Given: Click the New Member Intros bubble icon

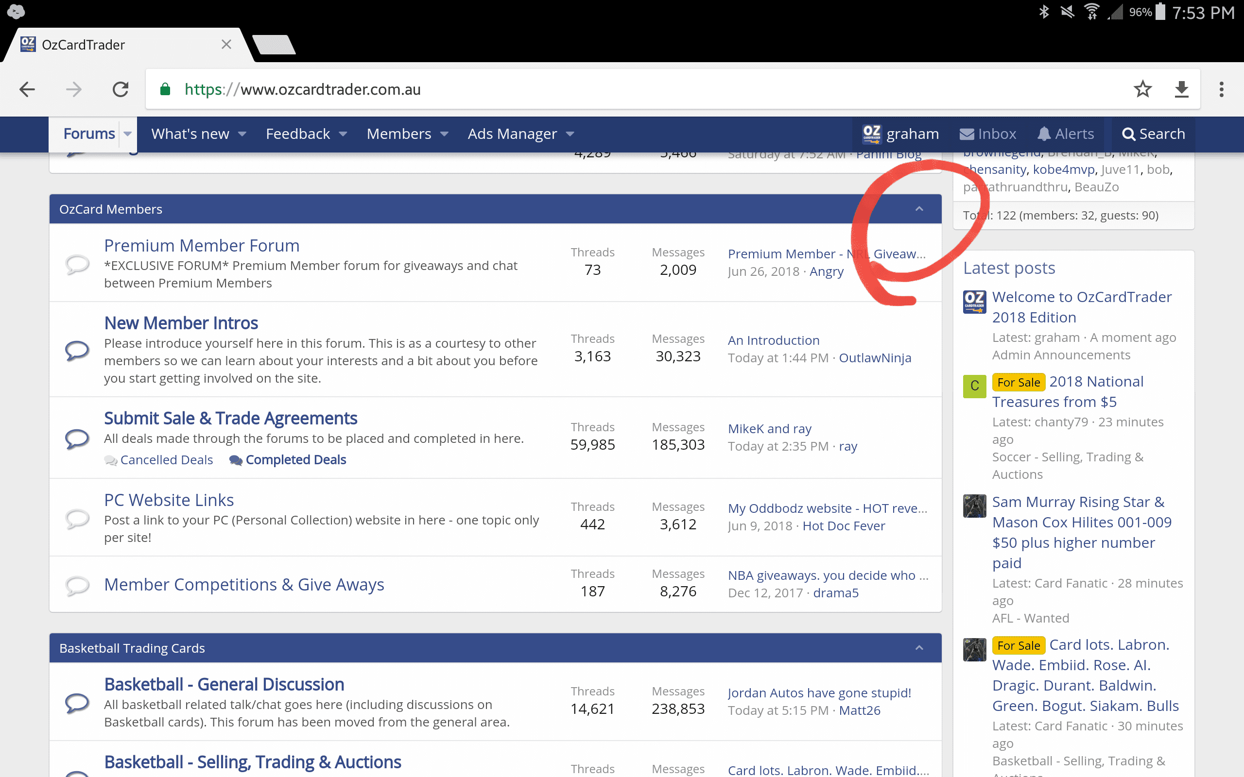Looking at the screenshot, I should pos(77,351).
